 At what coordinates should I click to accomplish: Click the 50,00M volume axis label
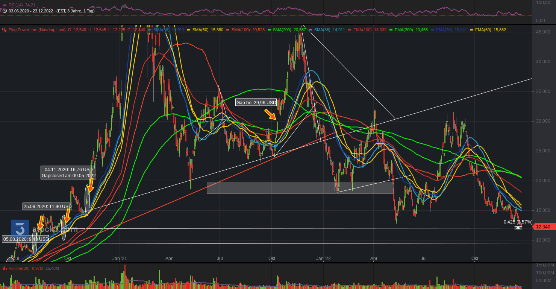(x=544, y=281)
